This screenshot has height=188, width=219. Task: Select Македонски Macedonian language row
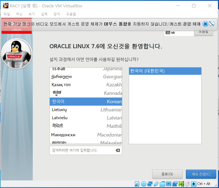point(86,135)
